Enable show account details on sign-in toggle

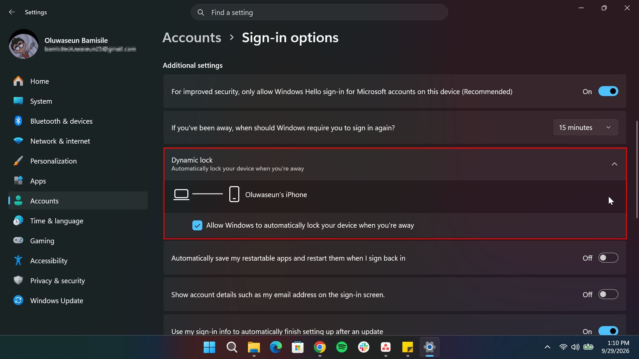(x=608, y=295)
